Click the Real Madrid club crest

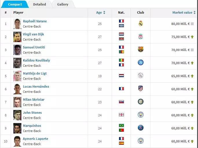tap(141, 24)
